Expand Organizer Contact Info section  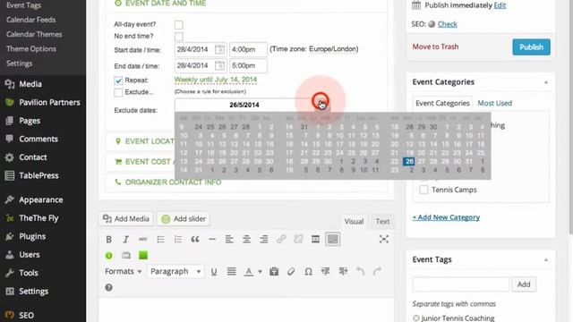pos(173,182)
